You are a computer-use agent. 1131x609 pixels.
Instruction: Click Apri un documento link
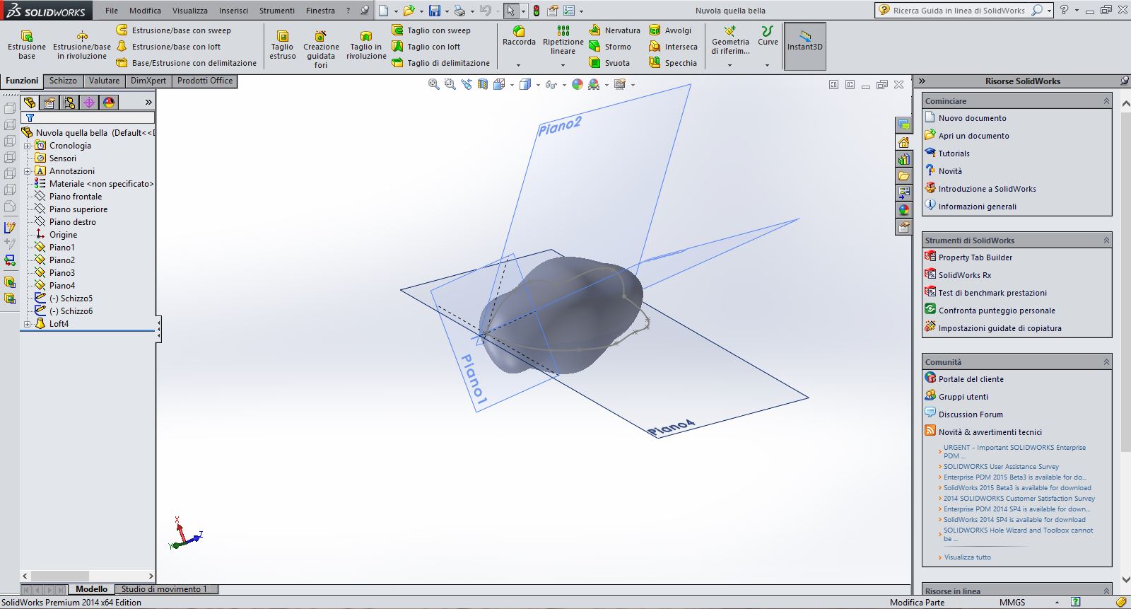coord(973,136)
